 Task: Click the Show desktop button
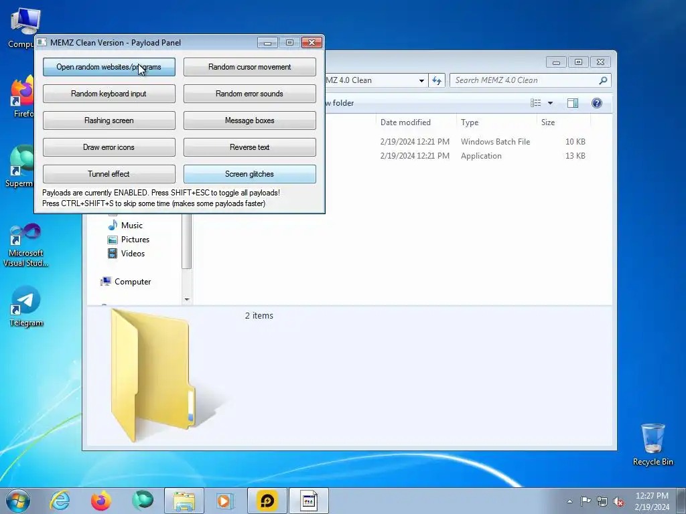(681, 501)
